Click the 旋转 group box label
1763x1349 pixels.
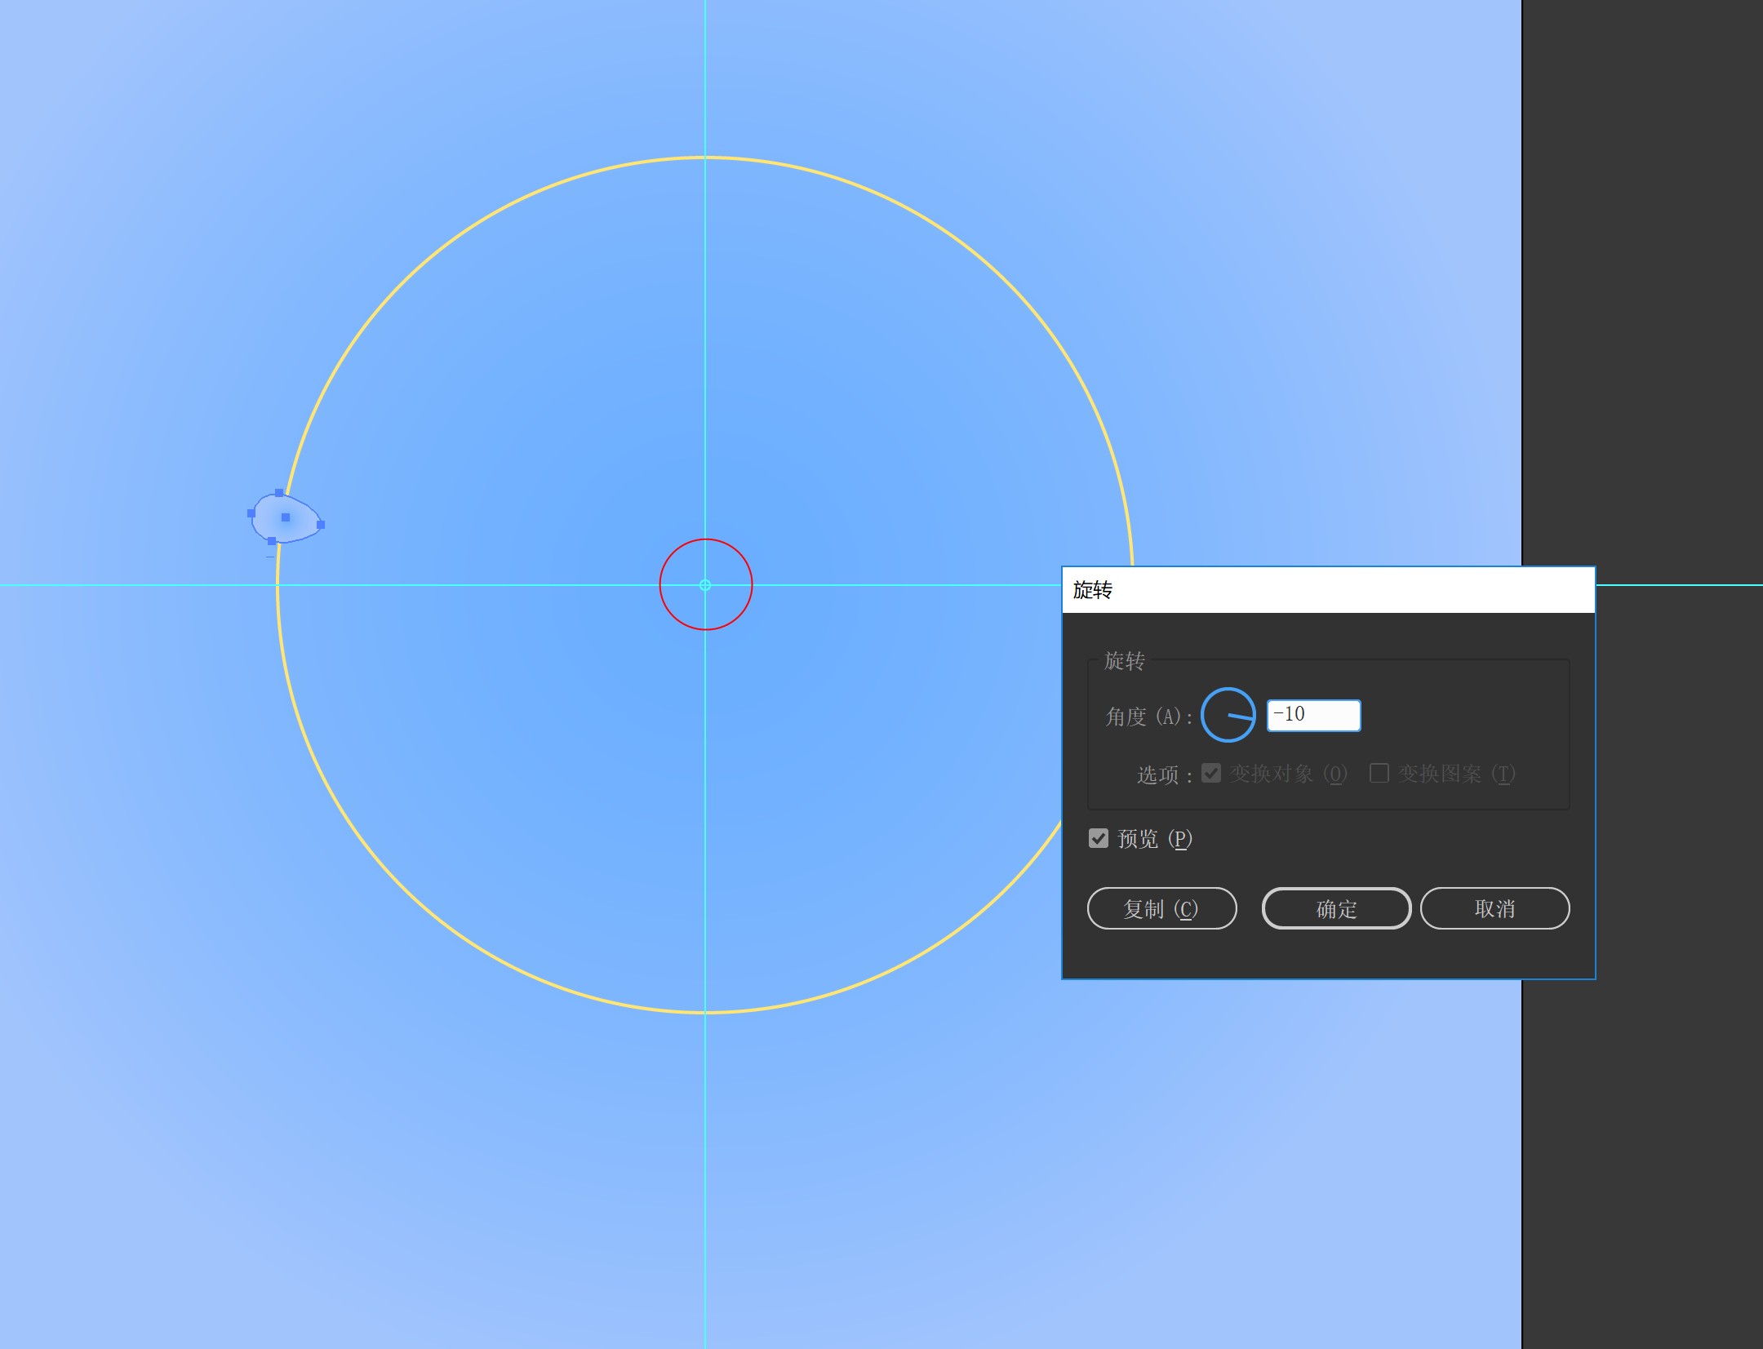coord(1124,660)
